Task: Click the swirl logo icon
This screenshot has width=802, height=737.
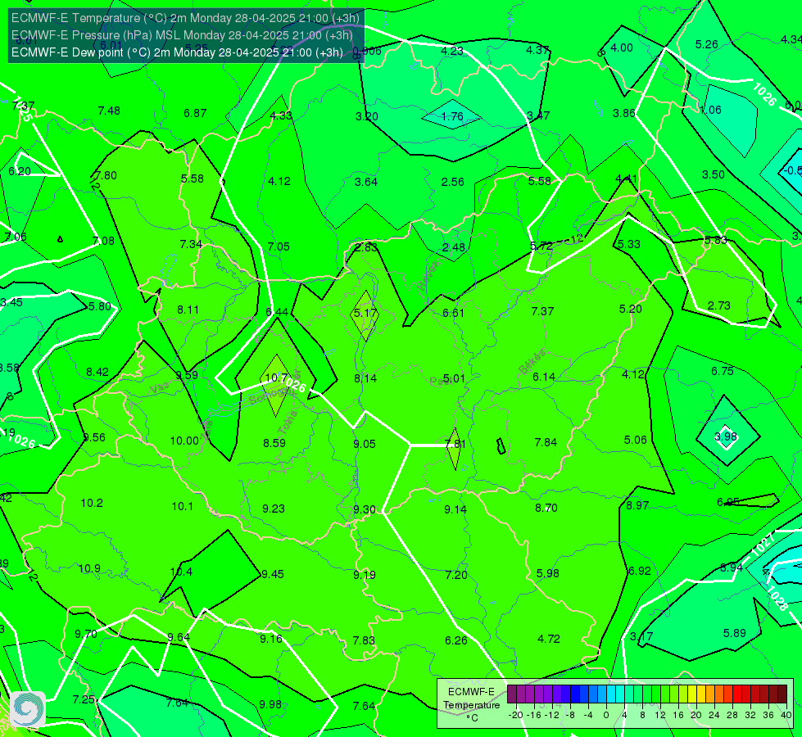Action: (28, 709)
